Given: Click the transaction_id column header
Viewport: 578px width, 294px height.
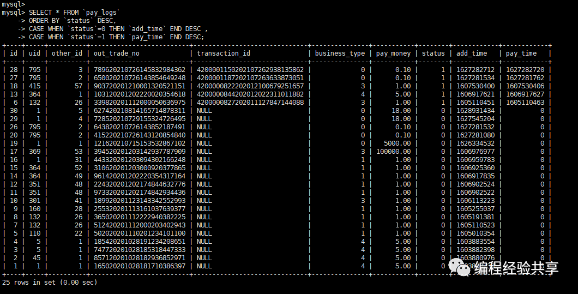Looking at the screenshot, I should point(224,53).
